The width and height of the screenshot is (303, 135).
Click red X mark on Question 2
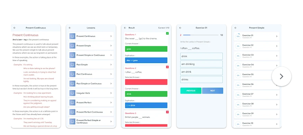(x=167, y=67)
